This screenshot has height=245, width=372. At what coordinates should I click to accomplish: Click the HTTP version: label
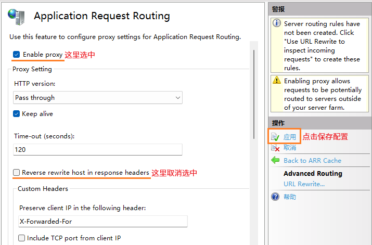point(35,83)
